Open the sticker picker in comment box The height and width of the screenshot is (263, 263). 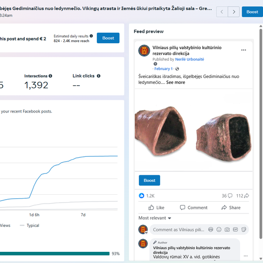click(x=244, y=229)
